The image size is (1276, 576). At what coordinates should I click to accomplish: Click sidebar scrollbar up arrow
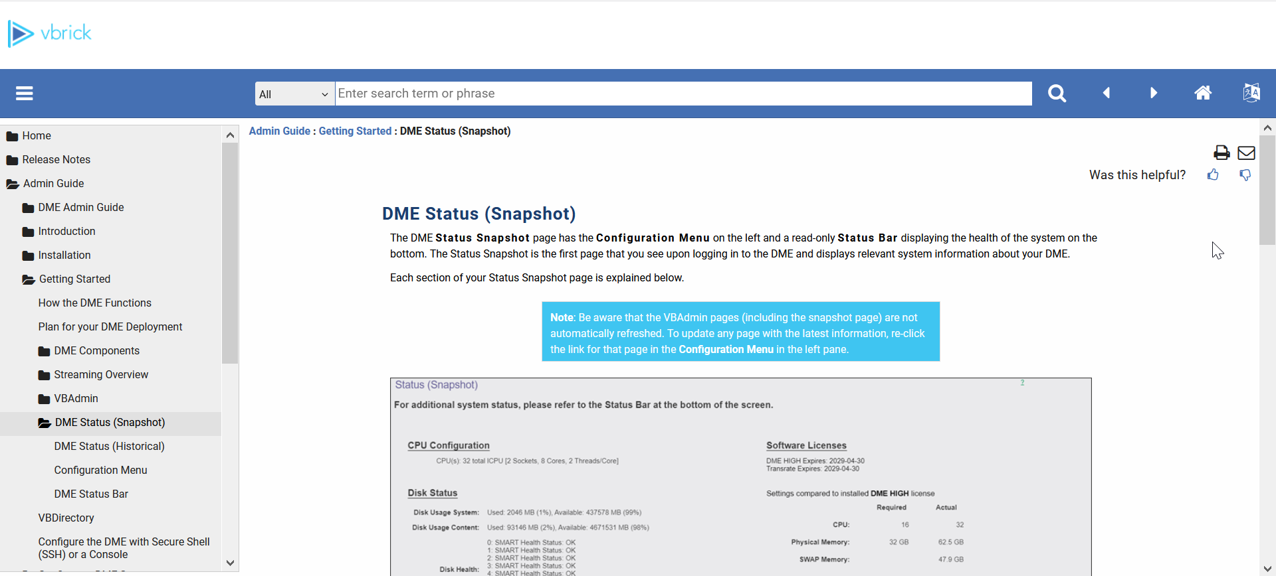coord(230,135)
